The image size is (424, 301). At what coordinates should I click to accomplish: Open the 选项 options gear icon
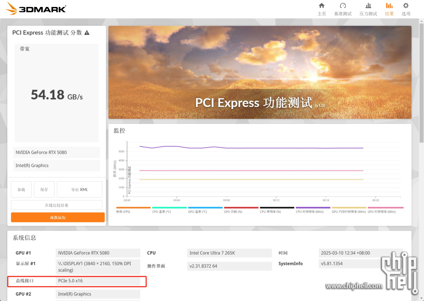click(406, 6)
